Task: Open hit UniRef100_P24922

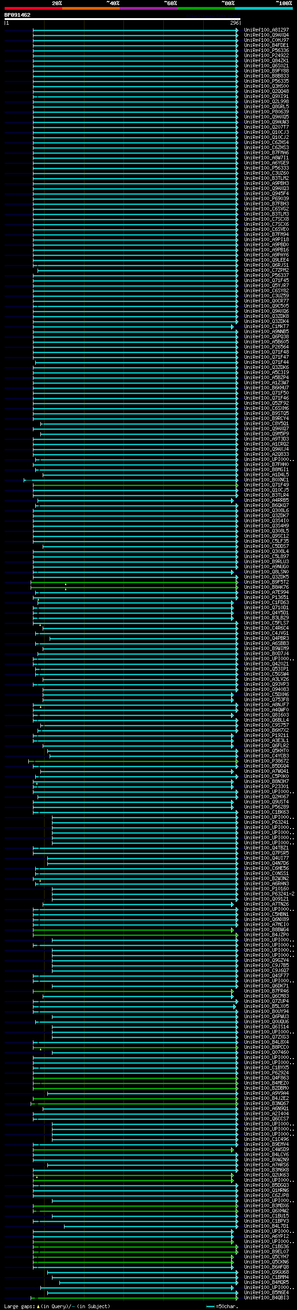Action: 266,55
